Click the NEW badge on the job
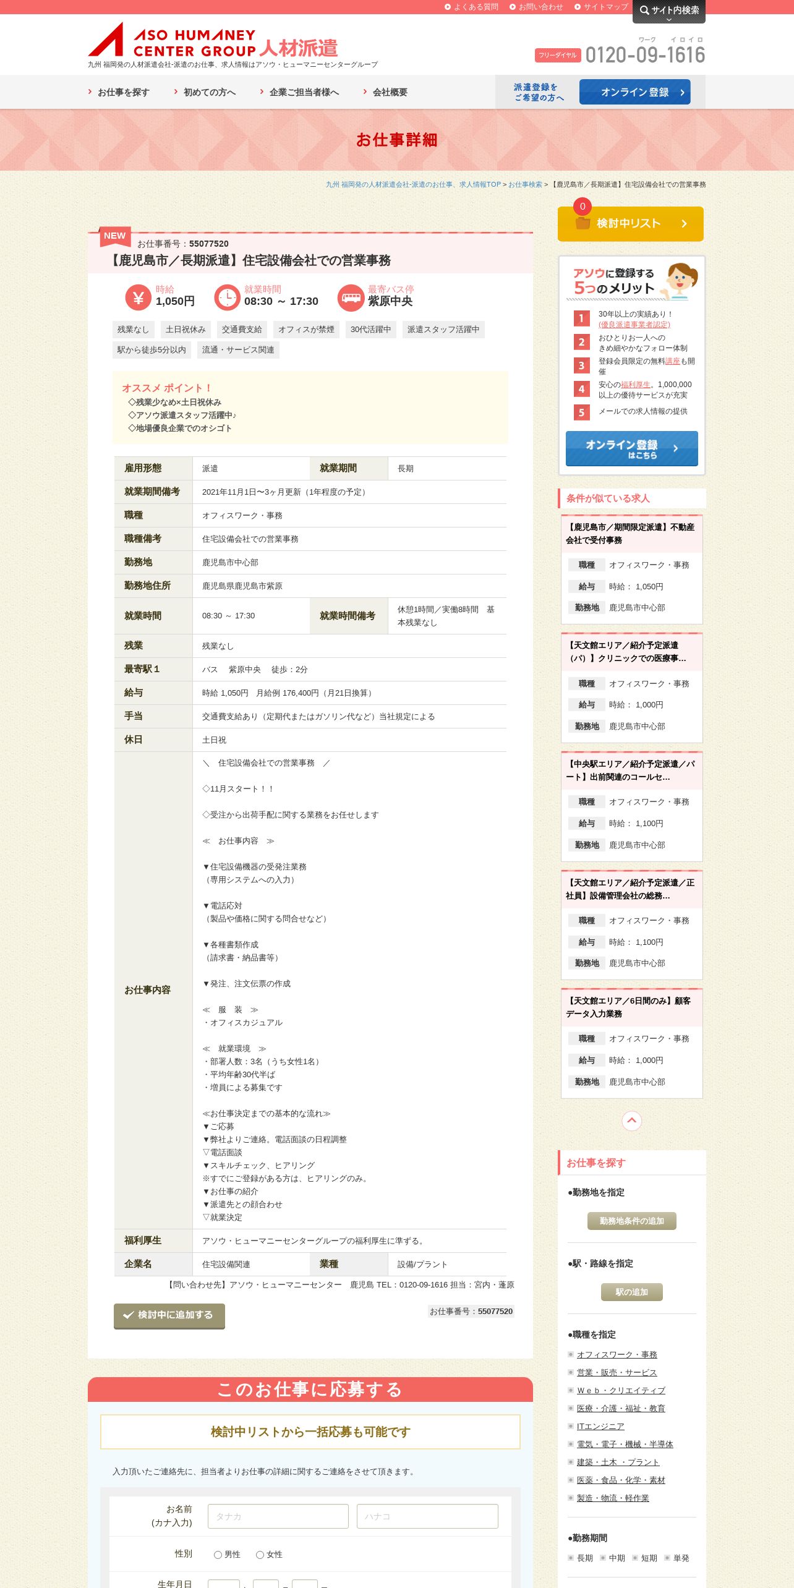794x1588 pixels. point(114,236)
